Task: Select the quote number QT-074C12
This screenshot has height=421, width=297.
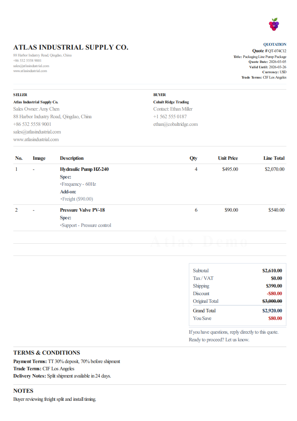Action: 277,51
